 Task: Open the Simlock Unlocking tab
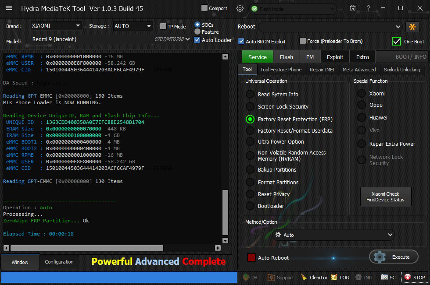[x=402, y=70]
